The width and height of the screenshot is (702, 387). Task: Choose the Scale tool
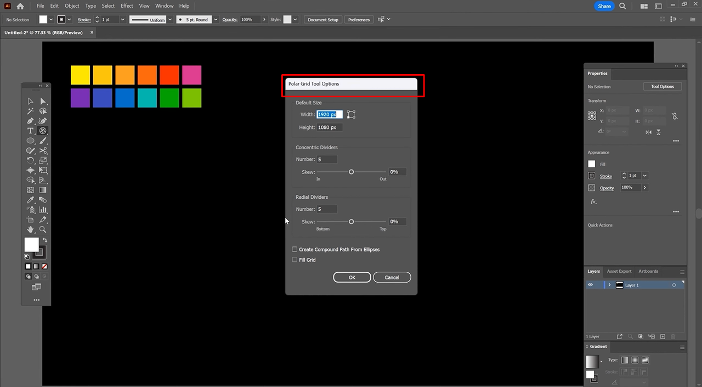(43, 161)
